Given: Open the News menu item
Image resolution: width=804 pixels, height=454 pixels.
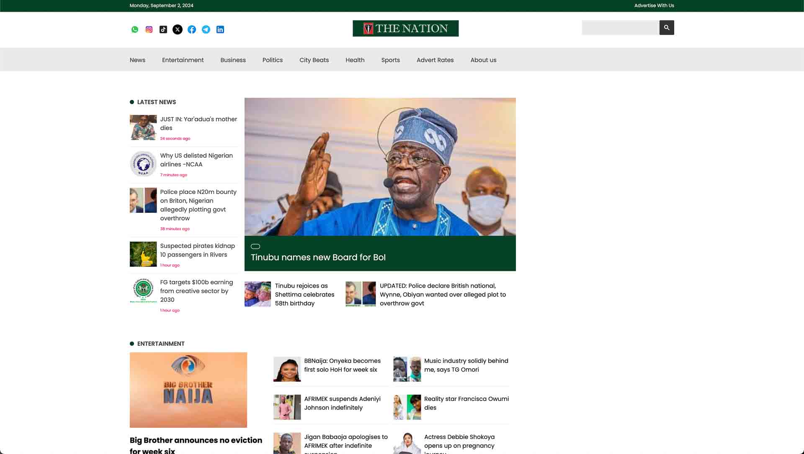Looking at the screenshot, I should point(137,60).
